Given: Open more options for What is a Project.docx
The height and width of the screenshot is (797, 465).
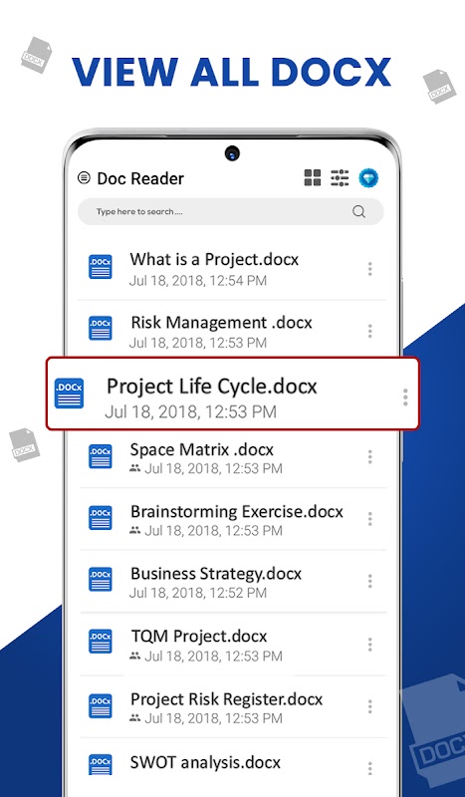Looking at the screenshot, I should (370, 269).
